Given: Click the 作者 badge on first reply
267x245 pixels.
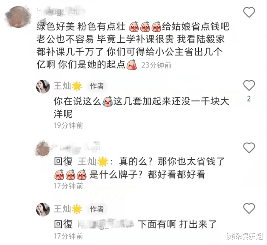Looking at the screenshot, I should (97, 86).
